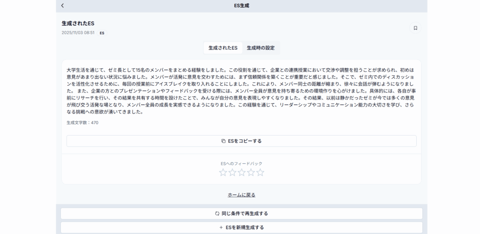
Task: Give the ES five stars
Action: 260,172
